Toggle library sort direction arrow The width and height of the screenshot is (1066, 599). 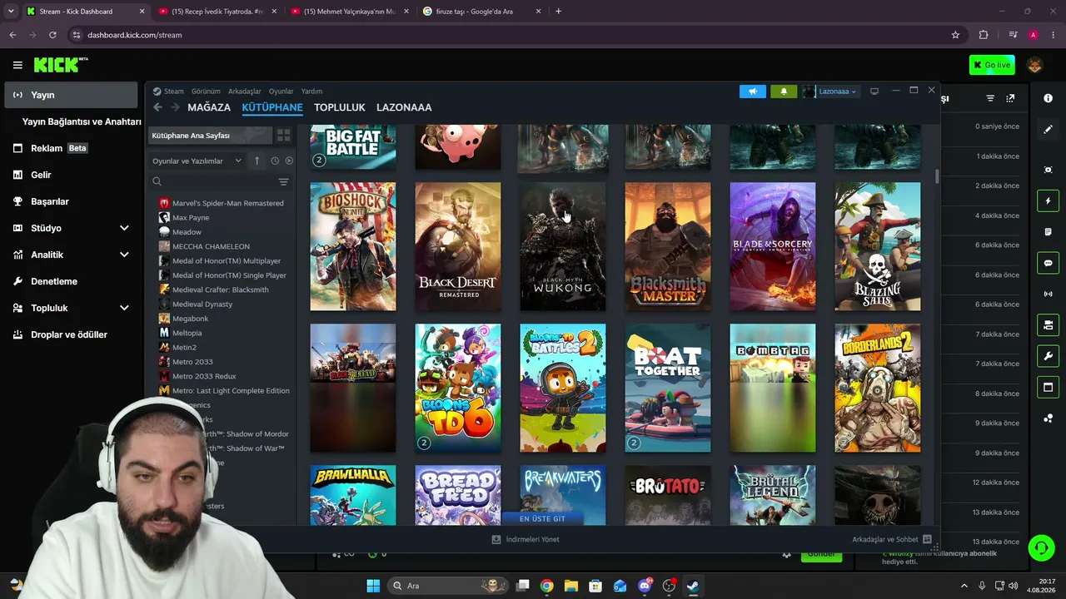pyautogui.click(x=257, y=161)
